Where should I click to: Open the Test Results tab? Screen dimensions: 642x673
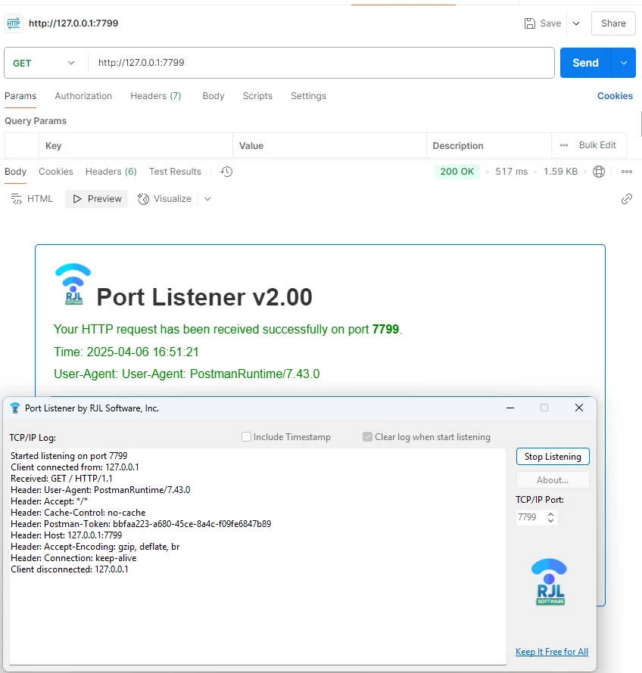pos(175,172)
